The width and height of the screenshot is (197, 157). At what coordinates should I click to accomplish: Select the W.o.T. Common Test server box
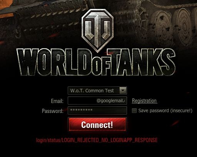pyautogui.click(x=97, y=91)
